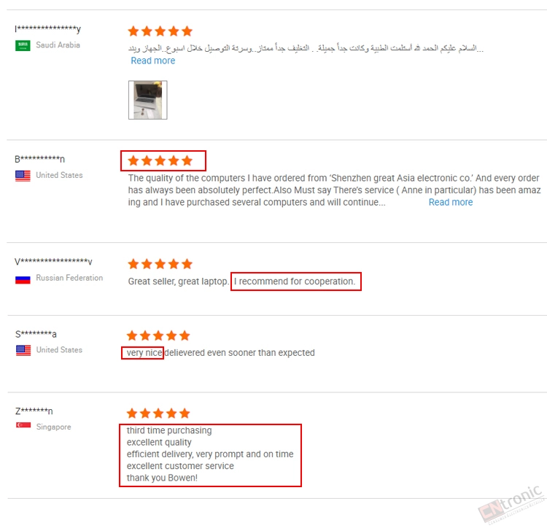
Task: Click the 'I recommend for cooperation.' highlighted text
Action: click(x=295, y=282)
